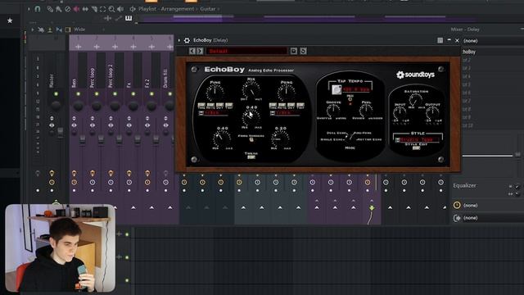Select the slip tool with double arrows

coord(85,9)
